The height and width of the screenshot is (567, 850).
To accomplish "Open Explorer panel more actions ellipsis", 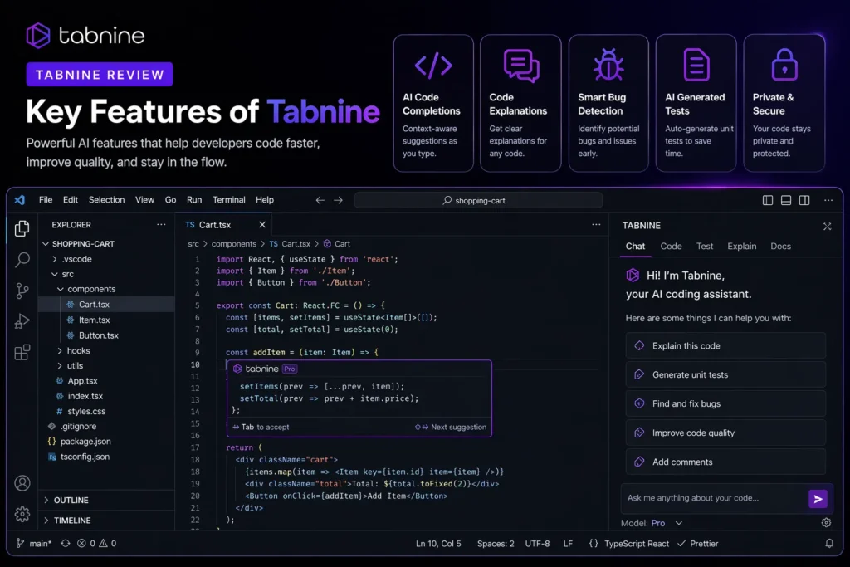I will point(161,224).
